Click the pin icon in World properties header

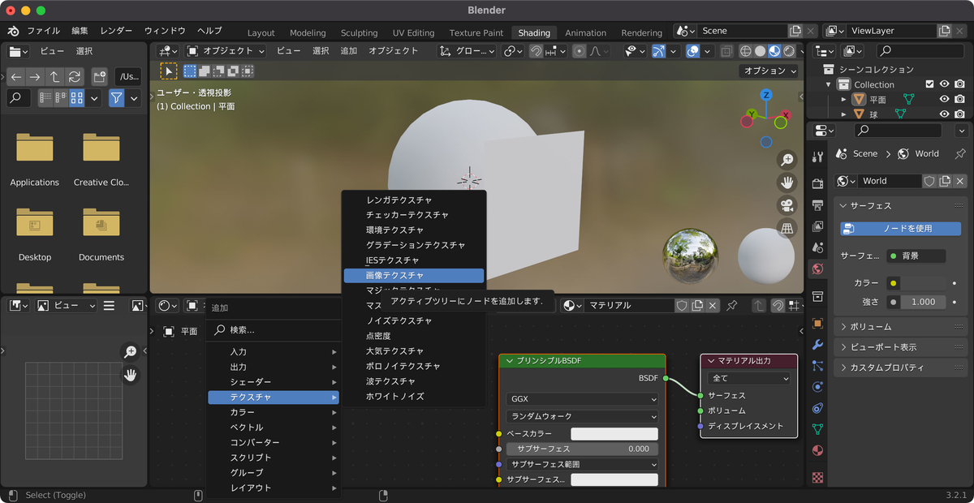(960, 153)
